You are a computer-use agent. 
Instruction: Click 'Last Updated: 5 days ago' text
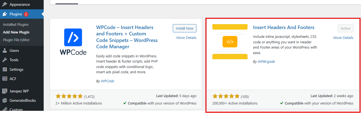tap(176, 96)
